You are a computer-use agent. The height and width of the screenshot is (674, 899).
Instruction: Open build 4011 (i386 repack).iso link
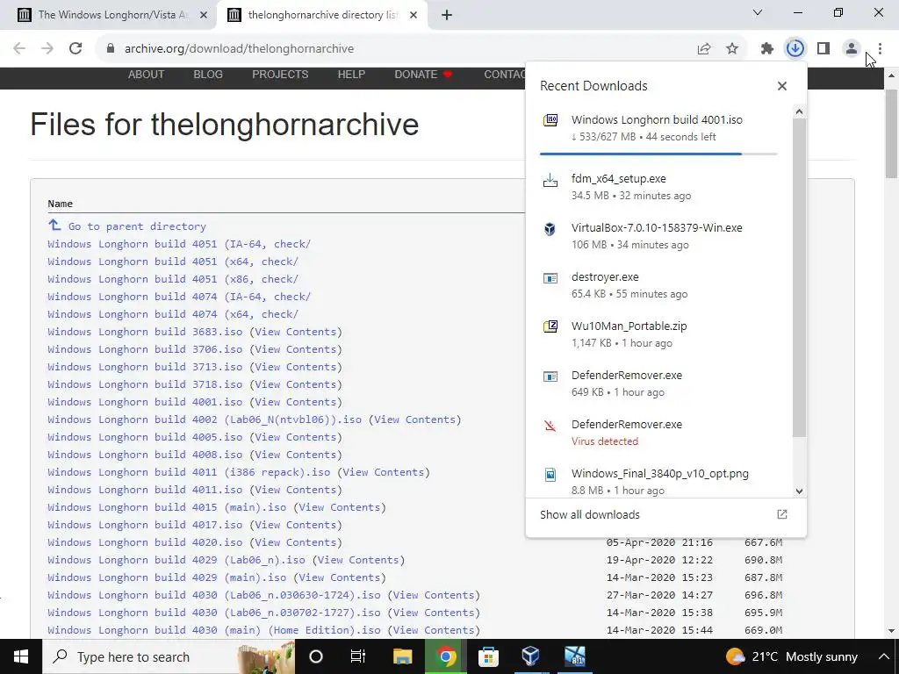(x=190, y=472)
